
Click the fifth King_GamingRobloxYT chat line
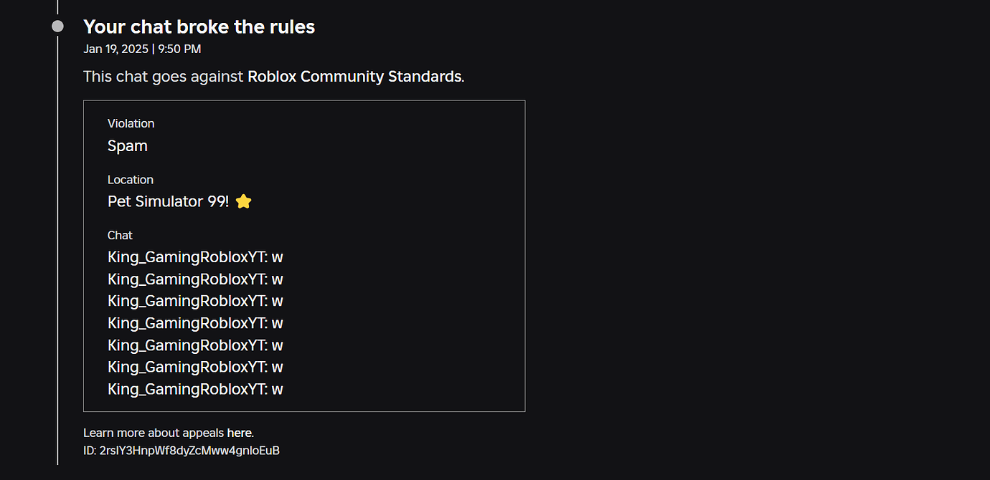coord(195,345)
